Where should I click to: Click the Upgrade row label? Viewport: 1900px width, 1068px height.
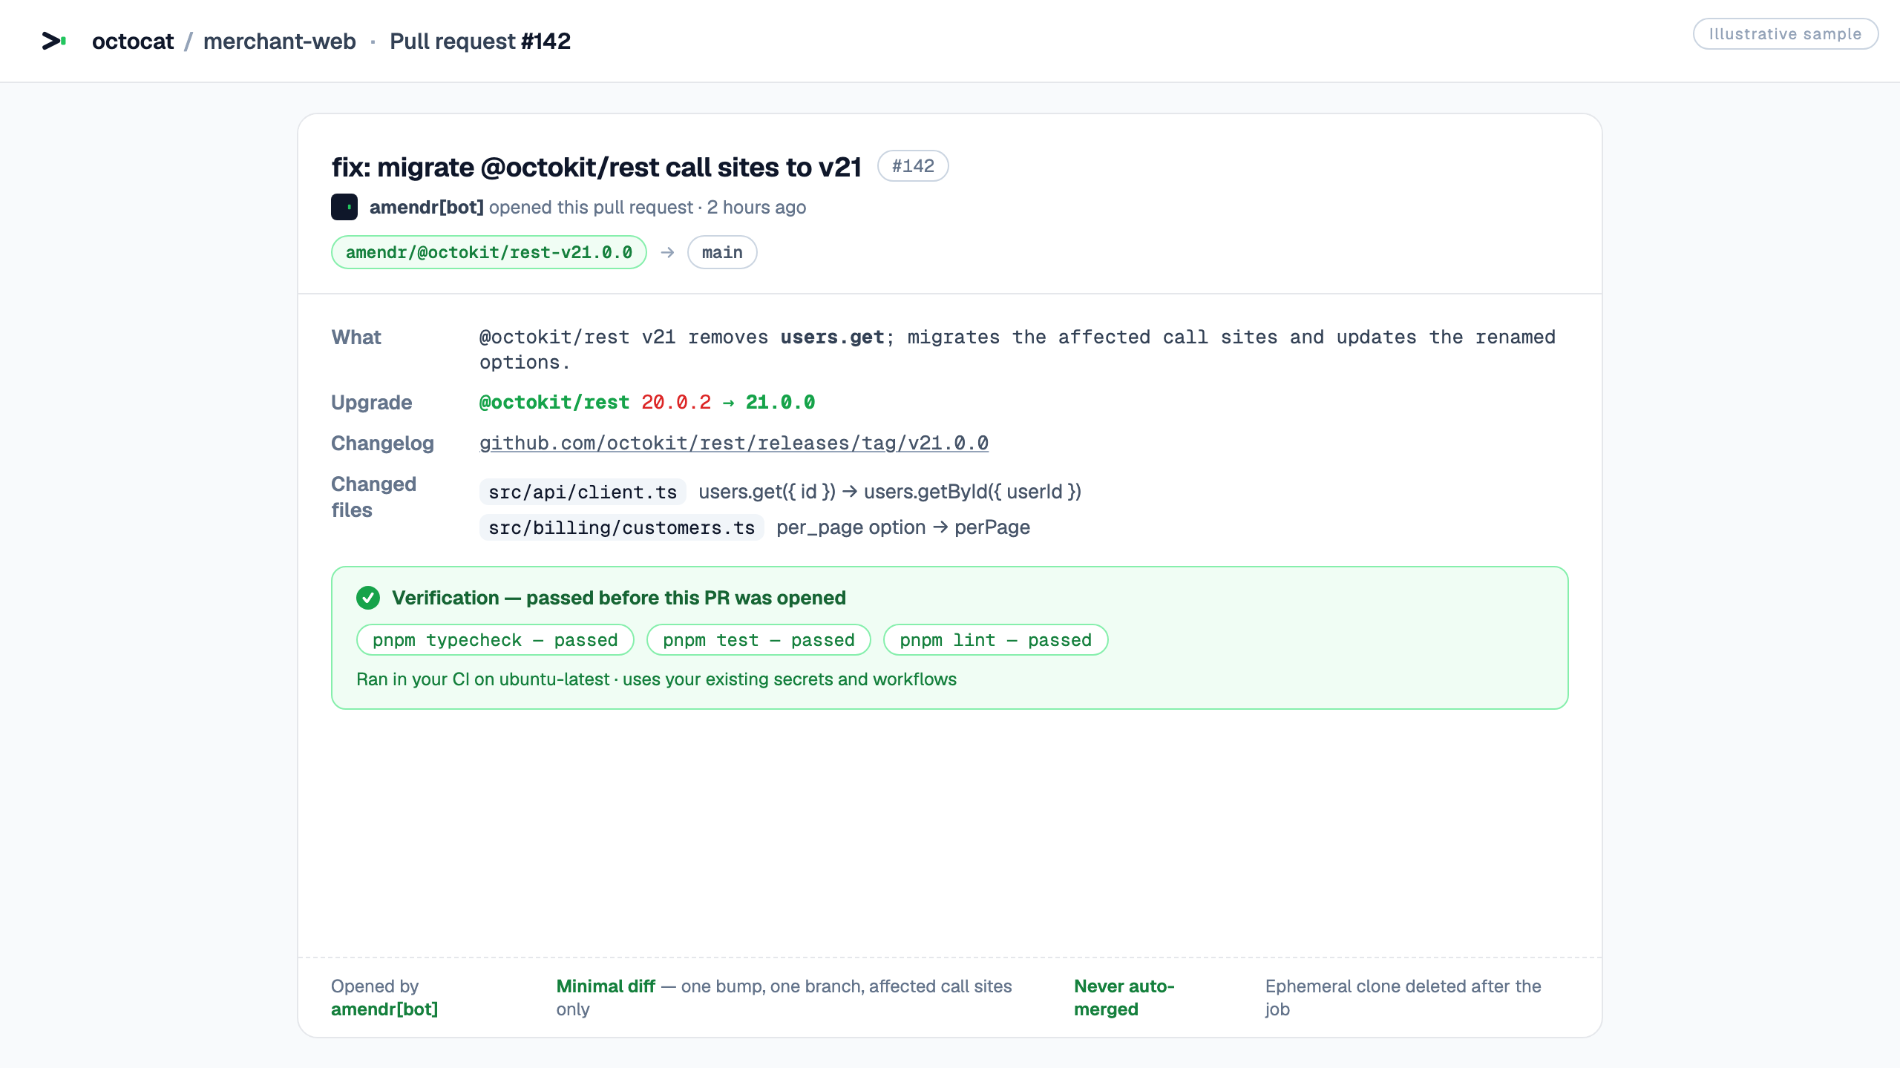(371, 402)
